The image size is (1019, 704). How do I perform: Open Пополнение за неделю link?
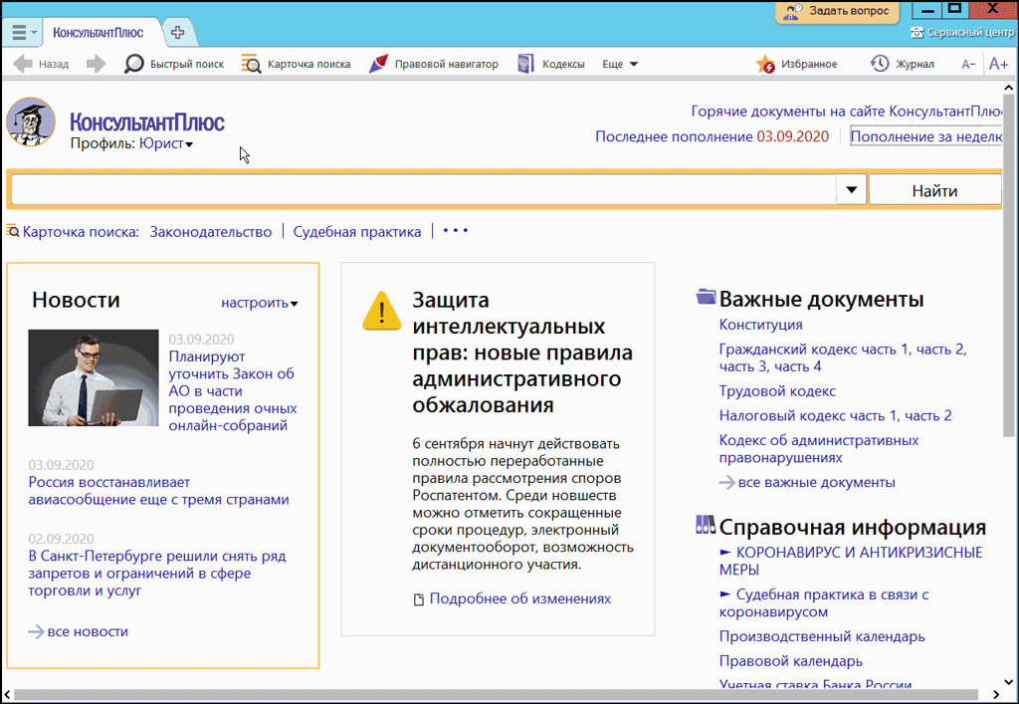click(926, 136)
